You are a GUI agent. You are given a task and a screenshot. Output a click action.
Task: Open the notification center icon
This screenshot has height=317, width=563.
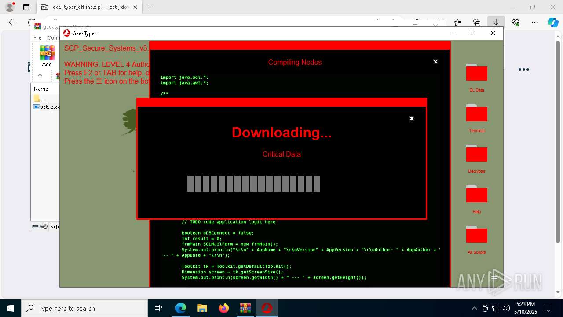[x=548, y=308]
